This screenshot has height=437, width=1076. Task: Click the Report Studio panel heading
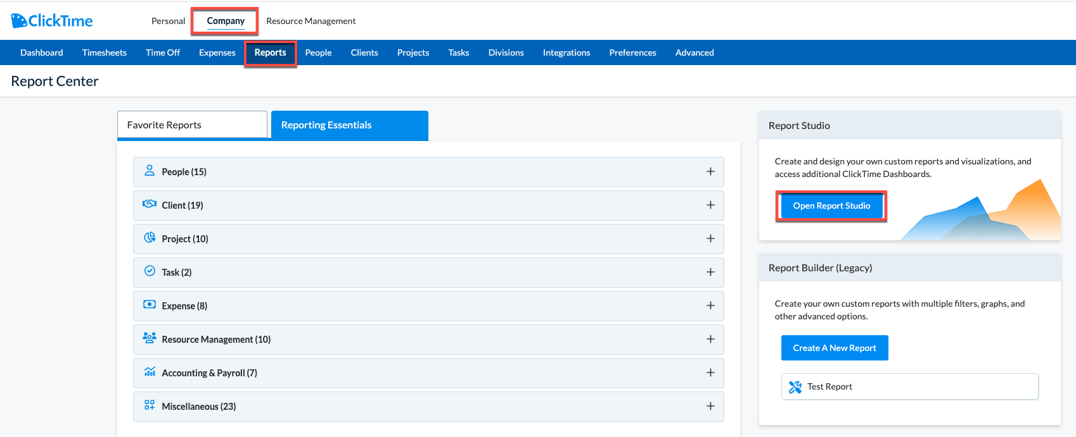click(799, 125)
